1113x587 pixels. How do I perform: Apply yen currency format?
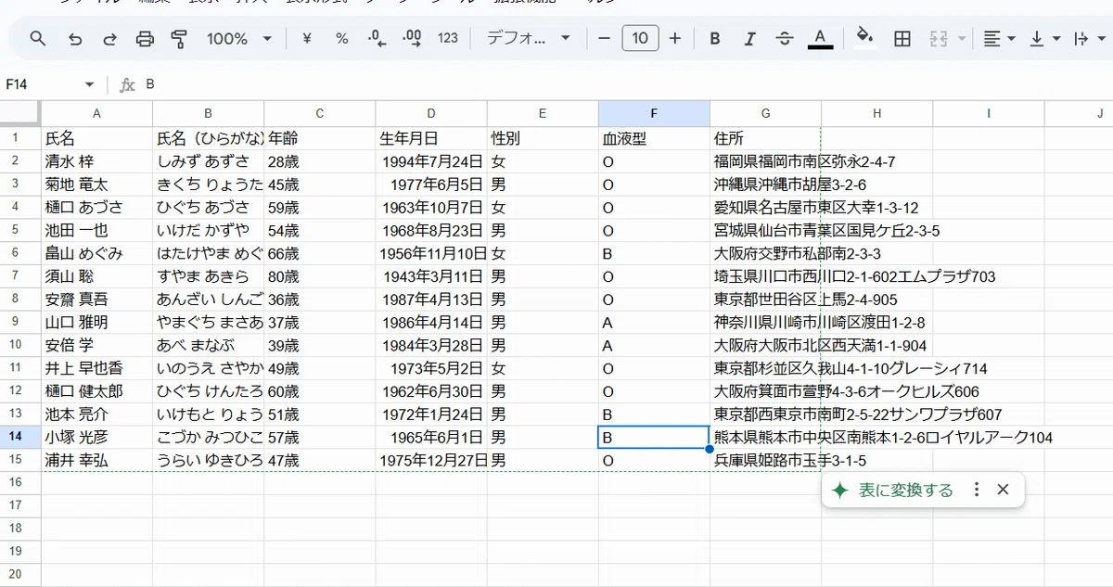[x=306, y=39]
